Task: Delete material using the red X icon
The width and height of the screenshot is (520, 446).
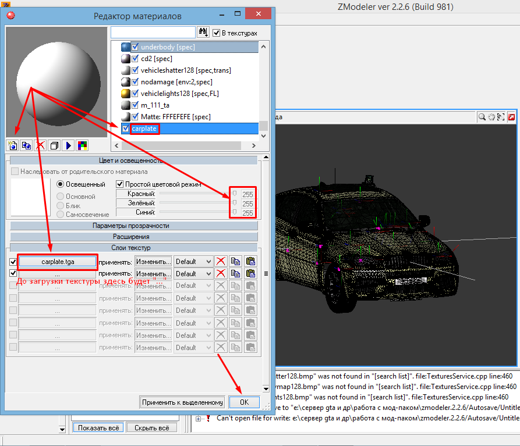Action: (40, 145)
